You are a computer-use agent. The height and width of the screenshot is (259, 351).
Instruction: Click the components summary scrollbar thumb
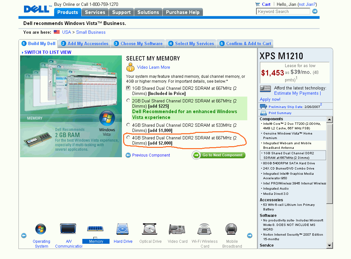tap(329, 164)
